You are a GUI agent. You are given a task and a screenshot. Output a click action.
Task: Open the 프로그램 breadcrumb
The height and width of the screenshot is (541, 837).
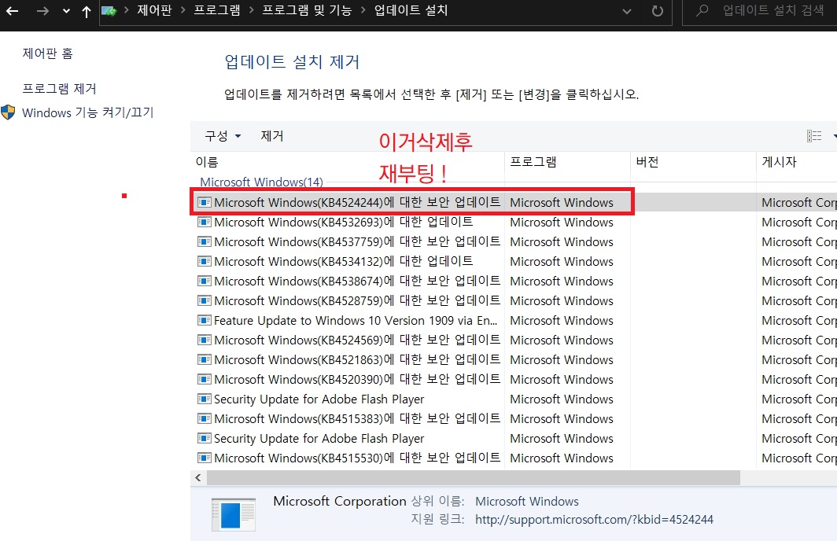pyautogui.click(x=217, y=11)
